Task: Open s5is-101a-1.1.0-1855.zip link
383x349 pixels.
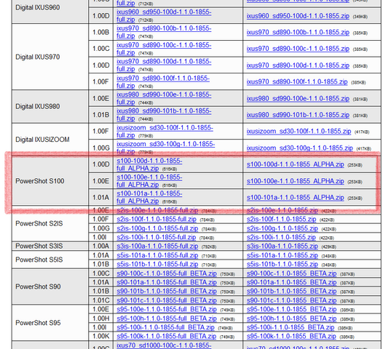Action: [x=282, y=255]
